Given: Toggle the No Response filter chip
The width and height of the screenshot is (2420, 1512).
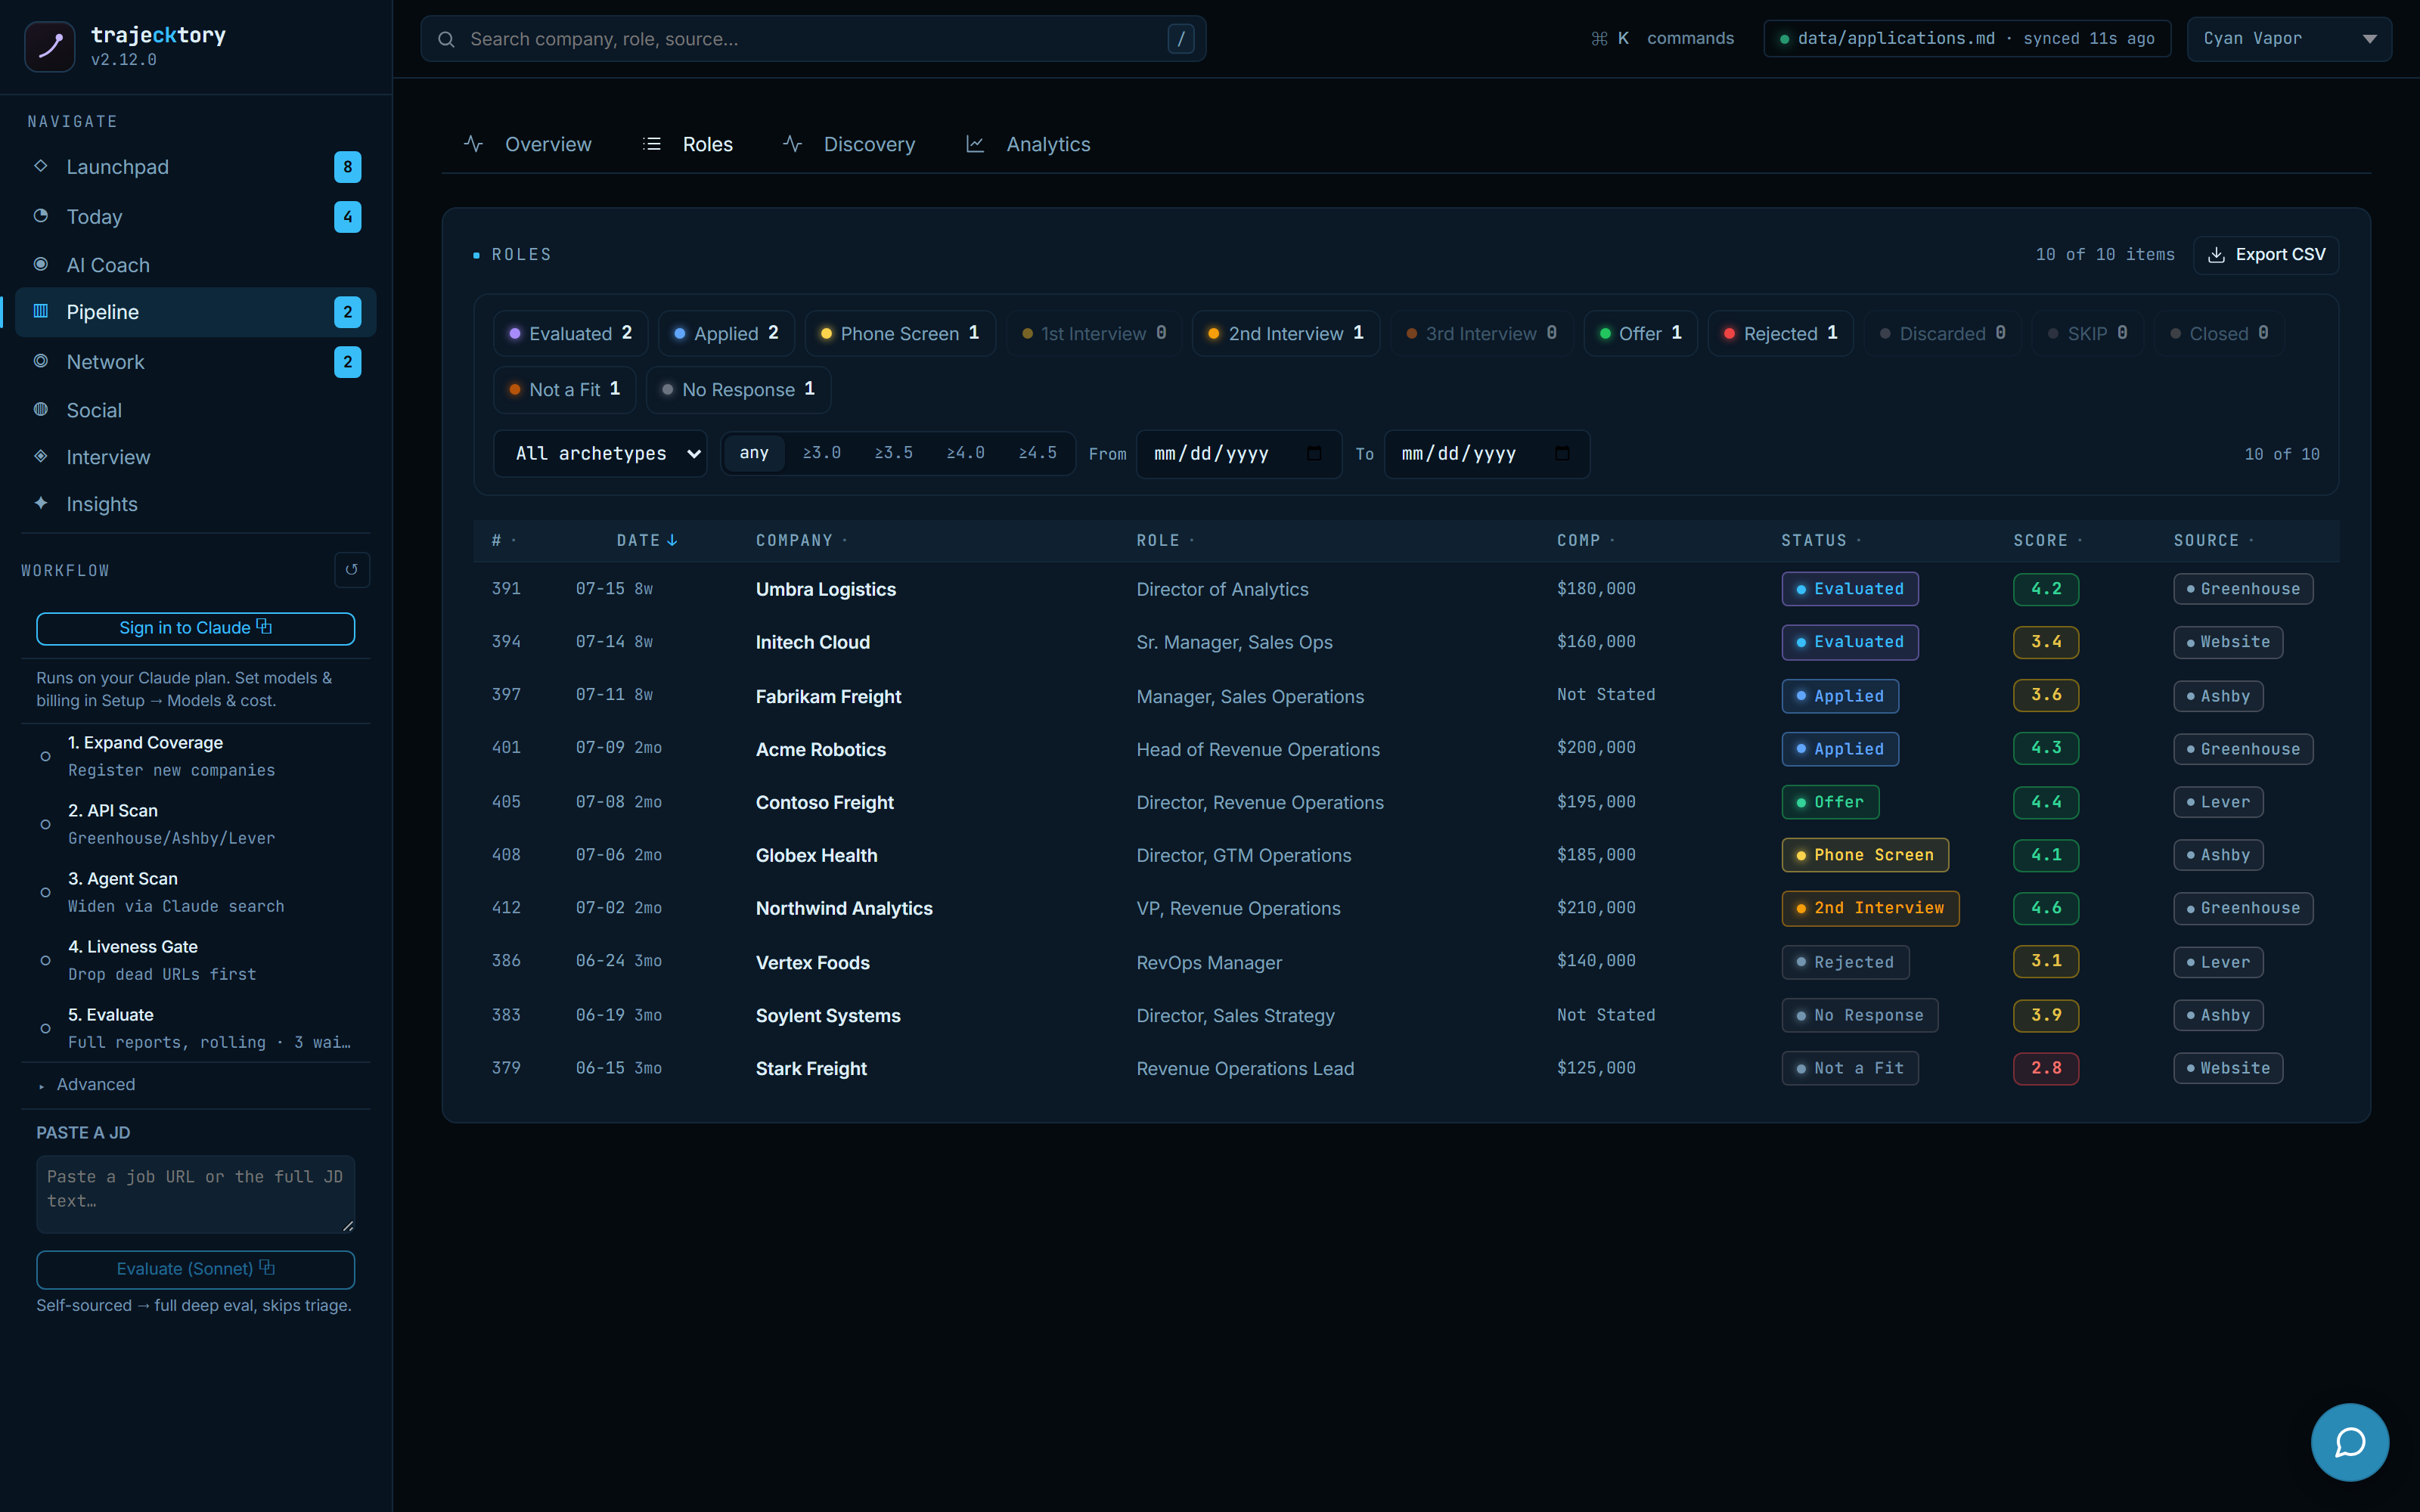Looking at the screenshot, I should pos(739,390).
